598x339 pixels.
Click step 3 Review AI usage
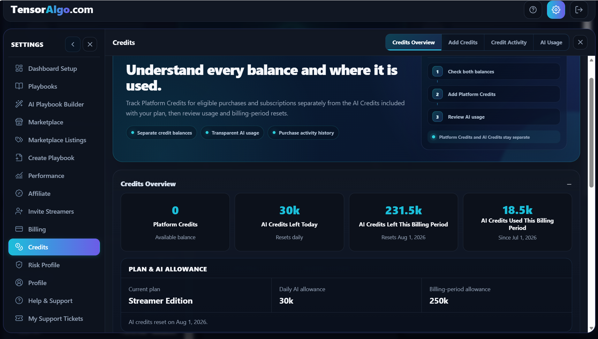pyautogui.click(x=494, y=117)
